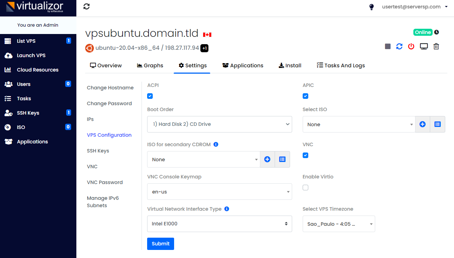Switch to the Applications tab
This screenshot has width=454, height=258.
point(243,66)
